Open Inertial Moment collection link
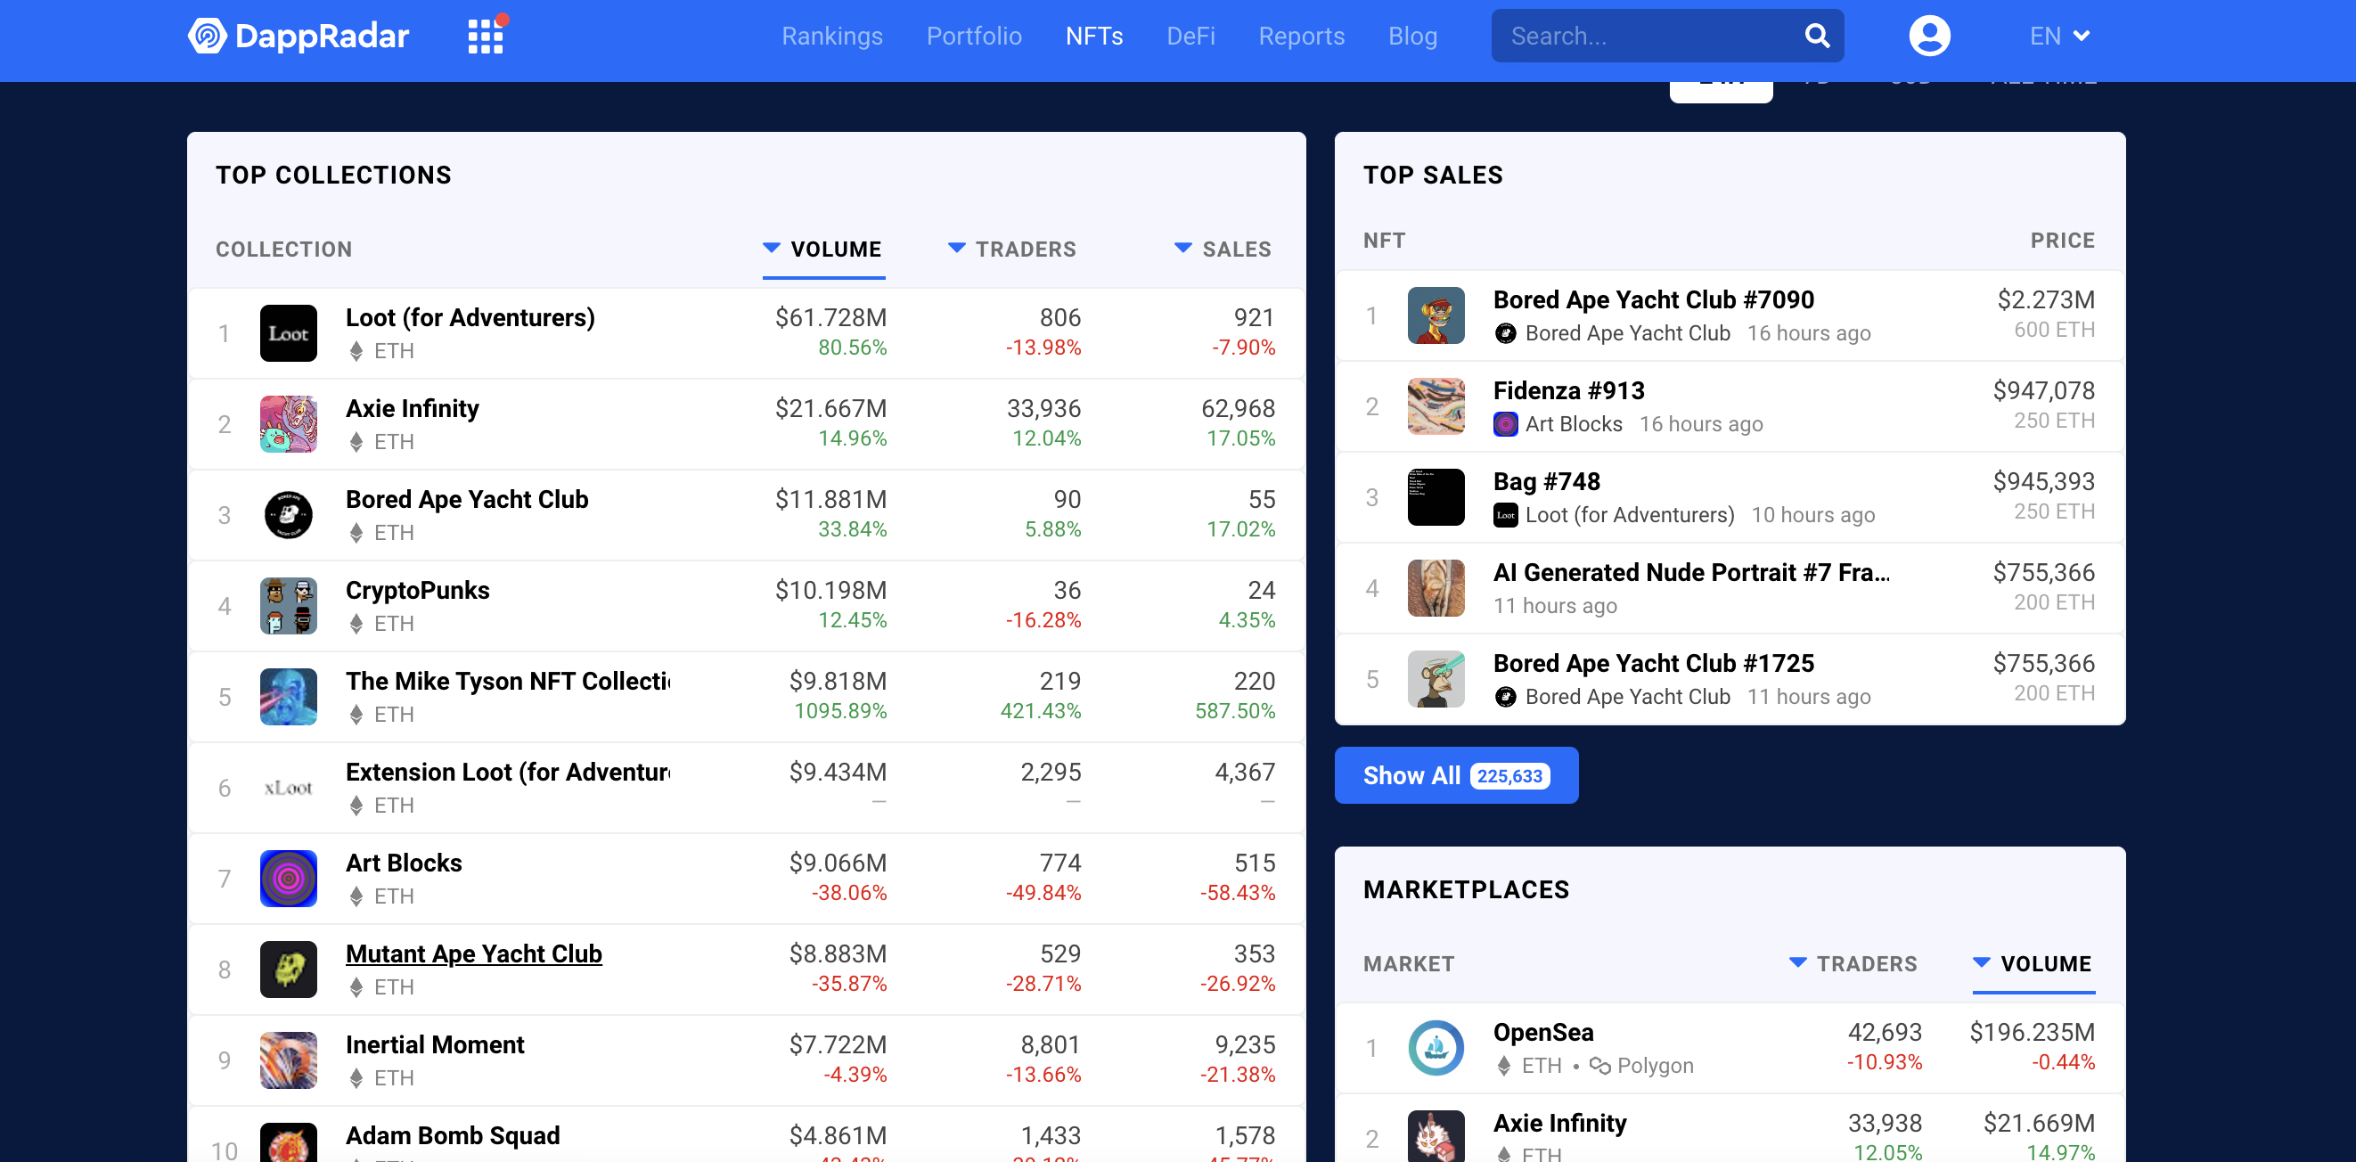The image size is (2356, 1162). [436, 1045]
